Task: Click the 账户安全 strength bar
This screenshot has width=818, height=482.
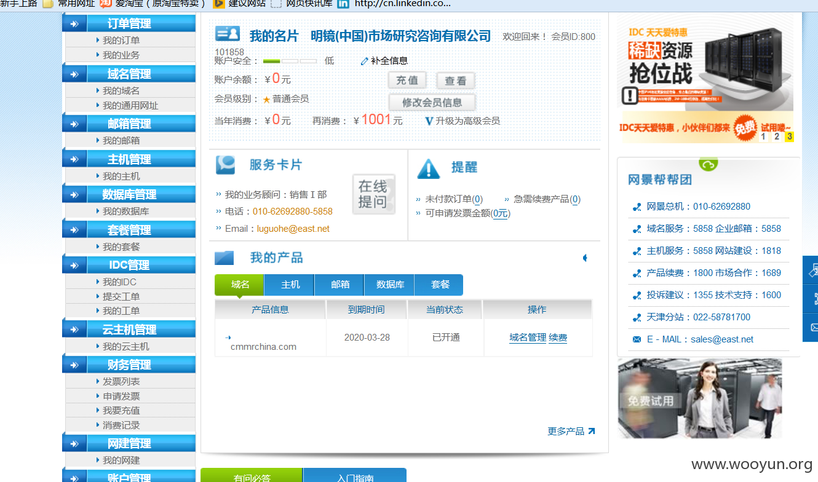Action: [290, 61]
